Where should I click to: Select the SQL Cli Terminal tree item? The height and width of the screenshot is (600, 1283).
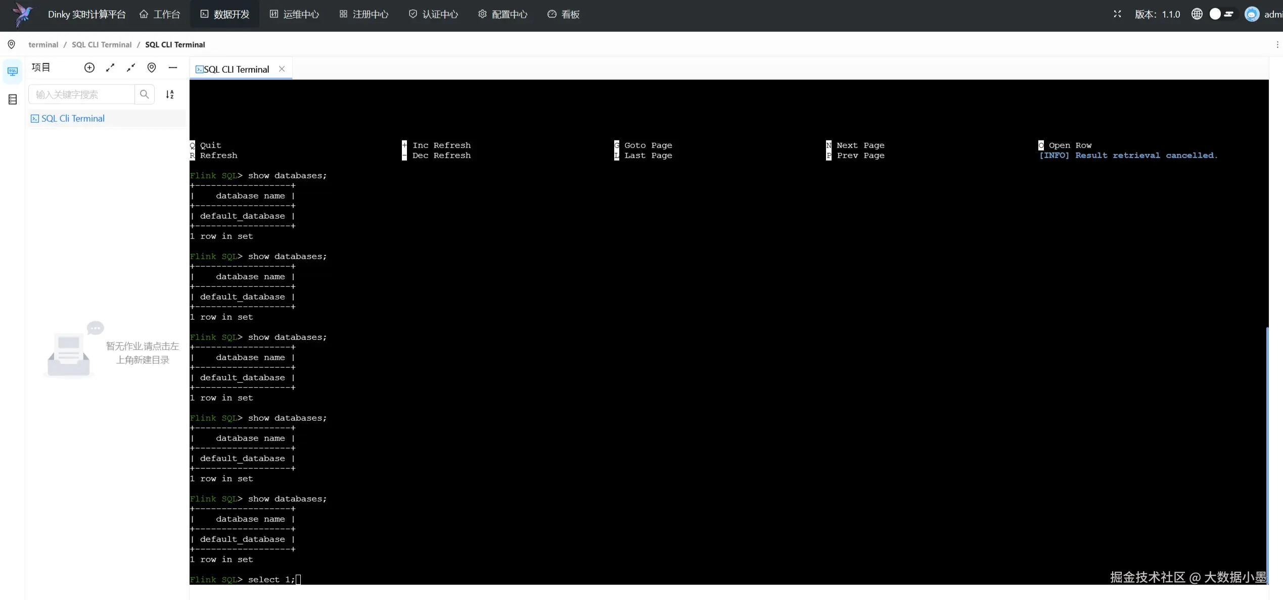(x=73, y=119)
